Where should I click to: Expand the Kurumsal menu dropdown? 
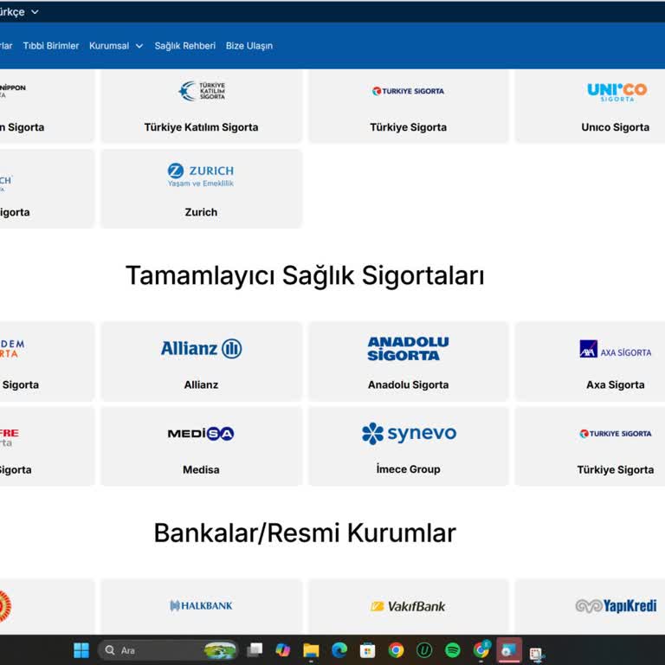[x=116, y=46]
